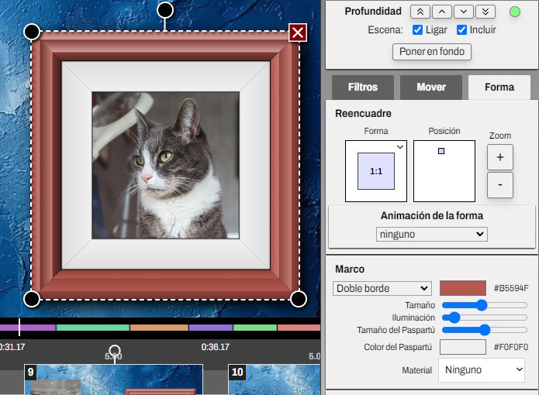Zoom out with the minus button

click(499, 185)
